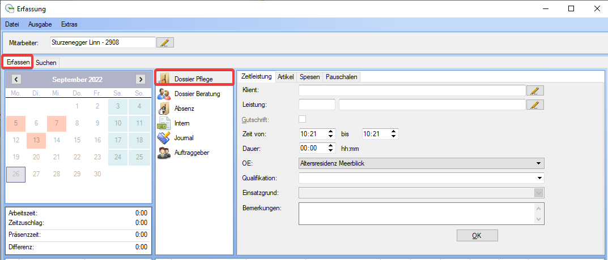Switch to the Suchen tab
The height and width of the screenshot is (260, 608).
(46, 63)
